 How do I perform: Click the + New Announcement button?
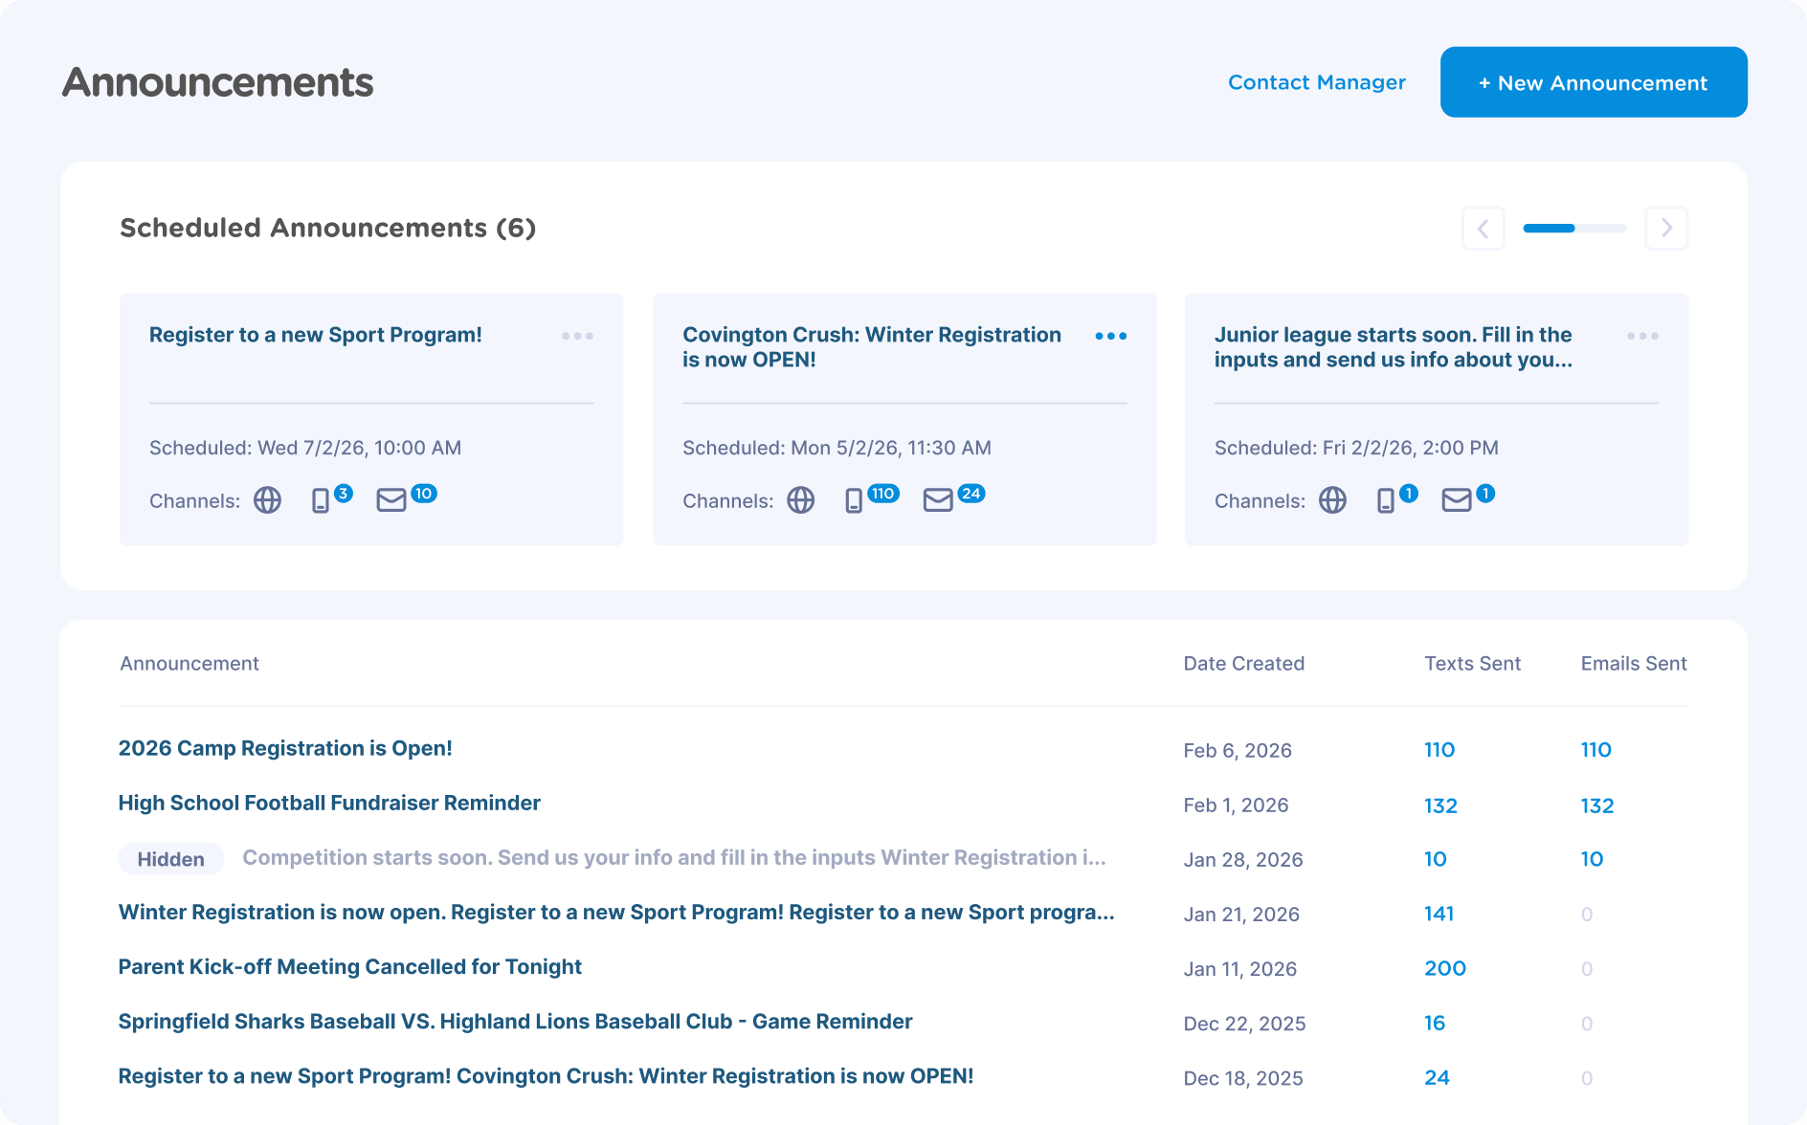(x=1594, y=82)
